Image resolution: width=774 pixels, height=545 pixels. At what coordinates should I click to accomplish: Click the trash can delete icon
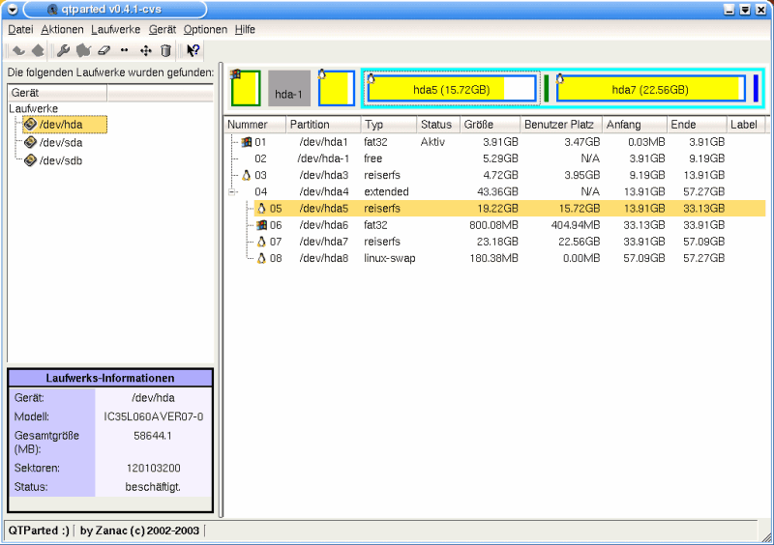tap(165, 50)
